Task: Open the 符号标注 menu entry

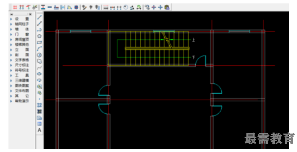Action: tap(22, 70)
